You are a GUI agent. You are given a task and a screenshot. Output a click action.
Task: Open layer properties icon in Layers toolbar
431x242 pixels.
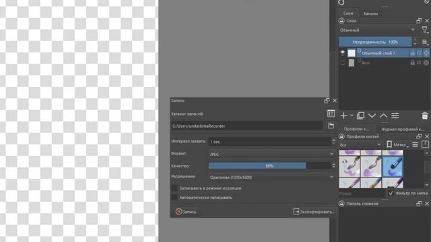click(395, 116)
